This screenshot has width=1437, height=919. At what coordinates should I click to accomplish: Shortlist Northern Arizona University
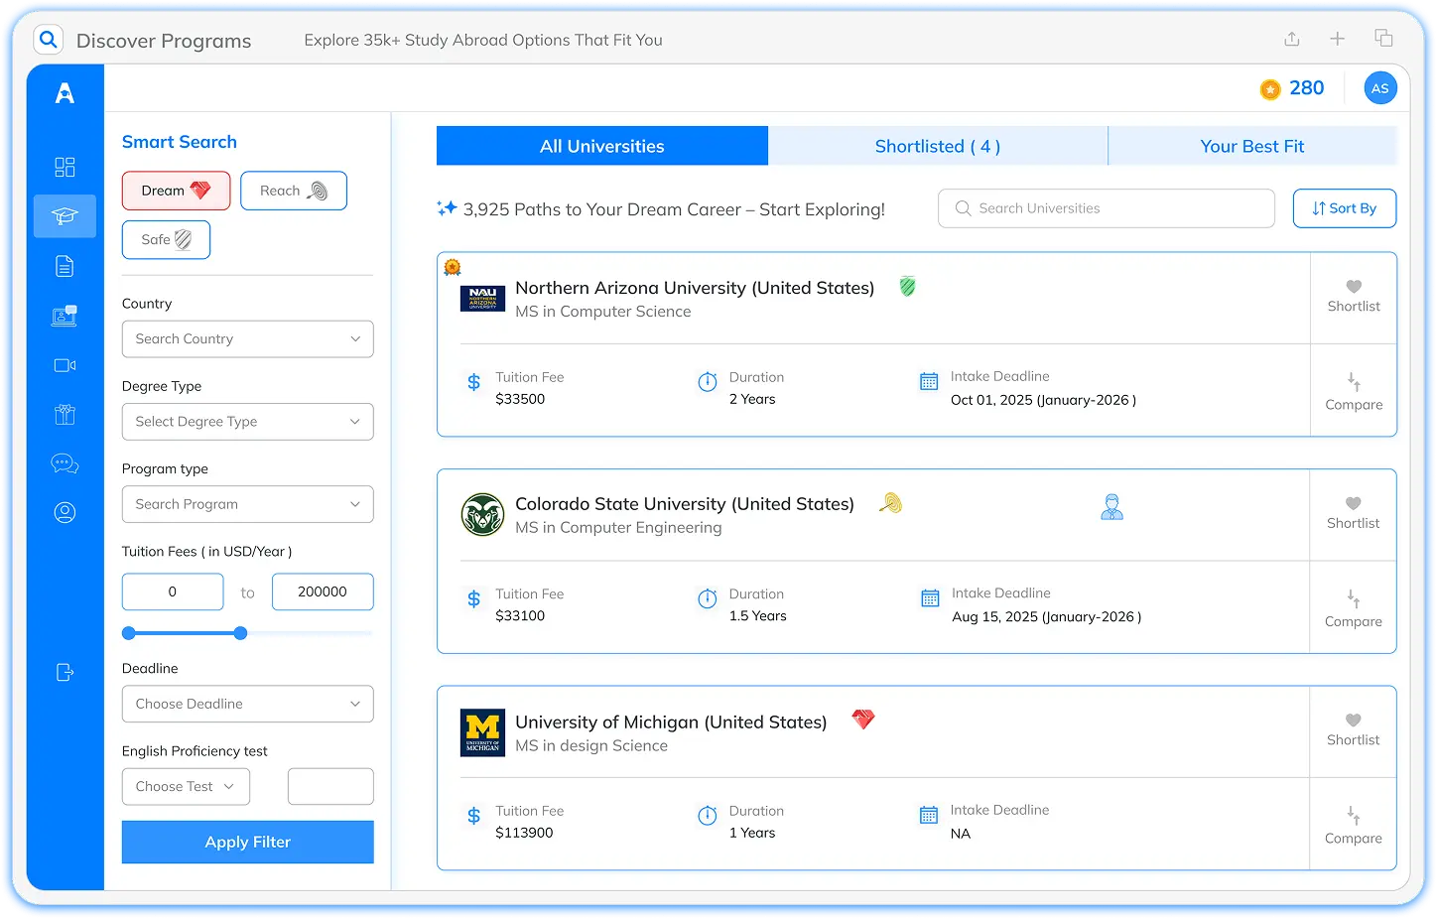pyautogui.click(x=1353, y=295)
